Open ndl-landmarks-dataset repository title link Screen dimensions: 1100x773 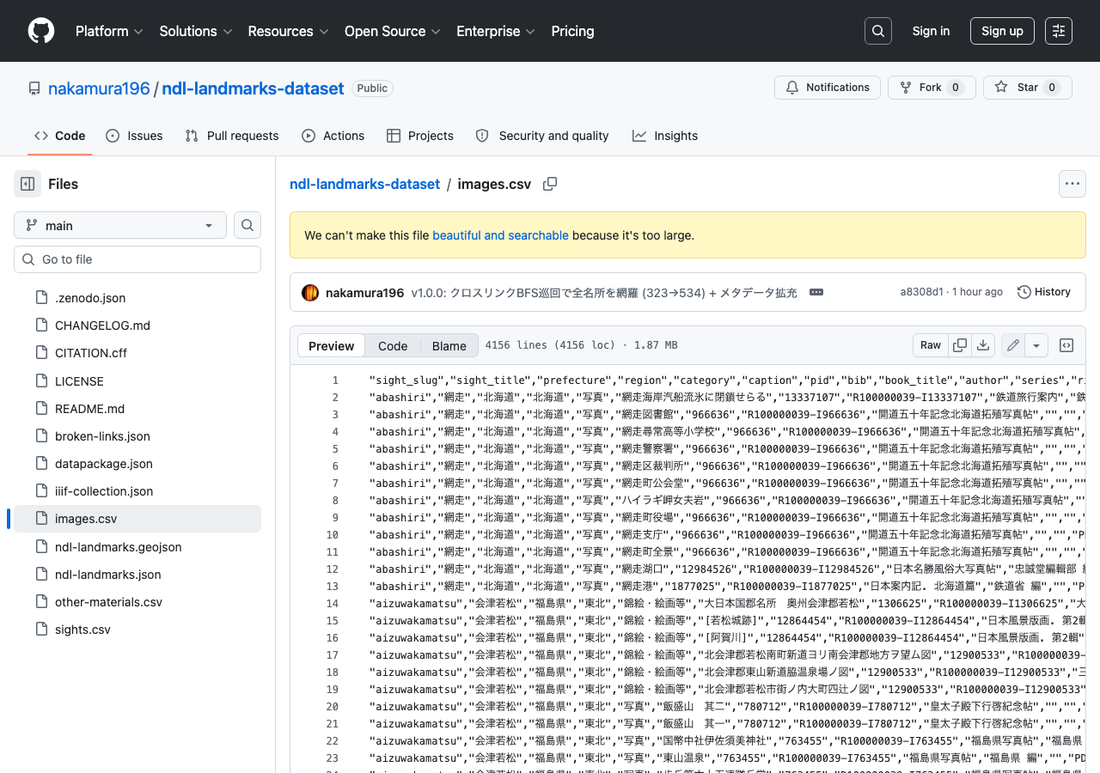(253, 88)
